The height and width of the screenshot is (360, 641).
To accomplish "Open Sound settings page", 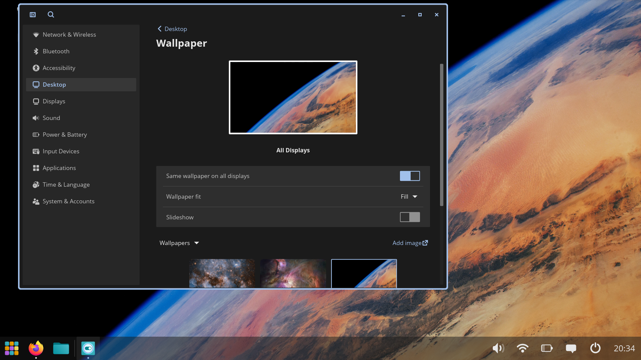I will click(81, 118).
